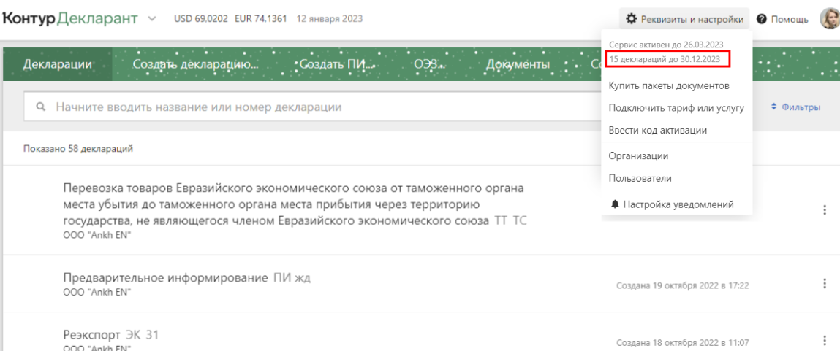The image size is (840, 351).
Task: Click Создана 19 октября 2022 в 17:22
Action: 683,285
